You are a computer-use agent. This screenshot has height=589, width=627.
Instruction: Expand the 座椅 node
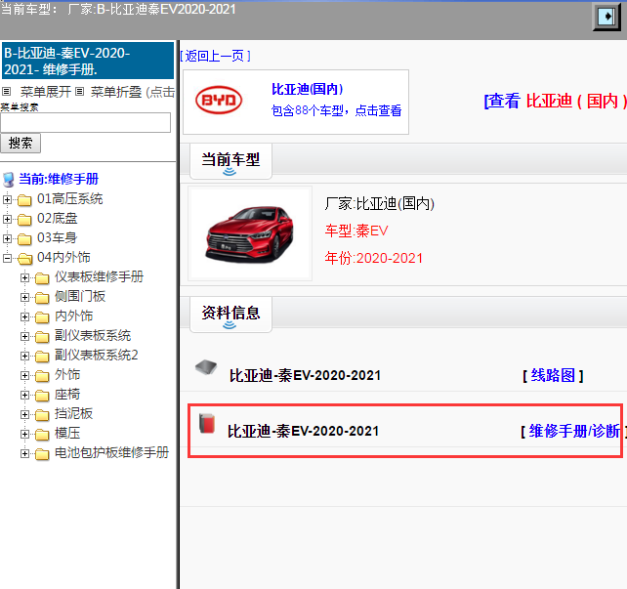(24, 395)
